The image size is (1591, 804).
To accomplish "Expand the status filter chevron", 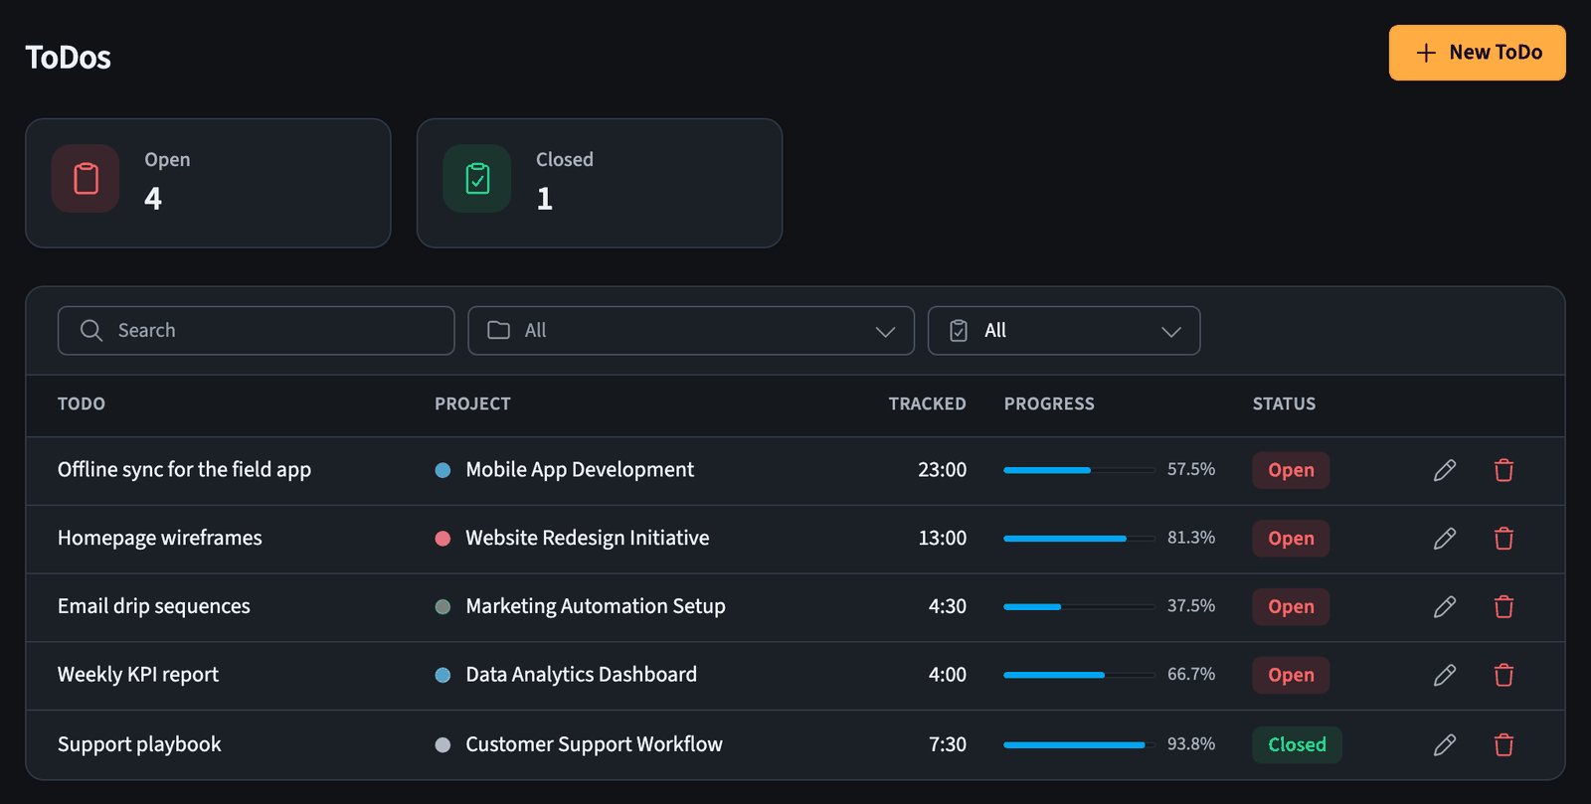I will (x=1171, y=332).
